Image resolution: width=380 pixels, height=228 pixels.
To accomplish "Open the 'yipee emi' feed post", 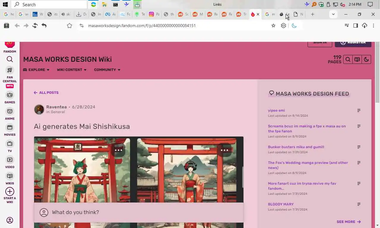I will (276, 110).
